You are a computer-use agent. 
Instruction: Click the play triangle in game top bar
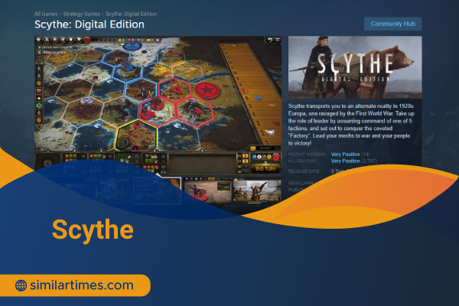[158, 40]
